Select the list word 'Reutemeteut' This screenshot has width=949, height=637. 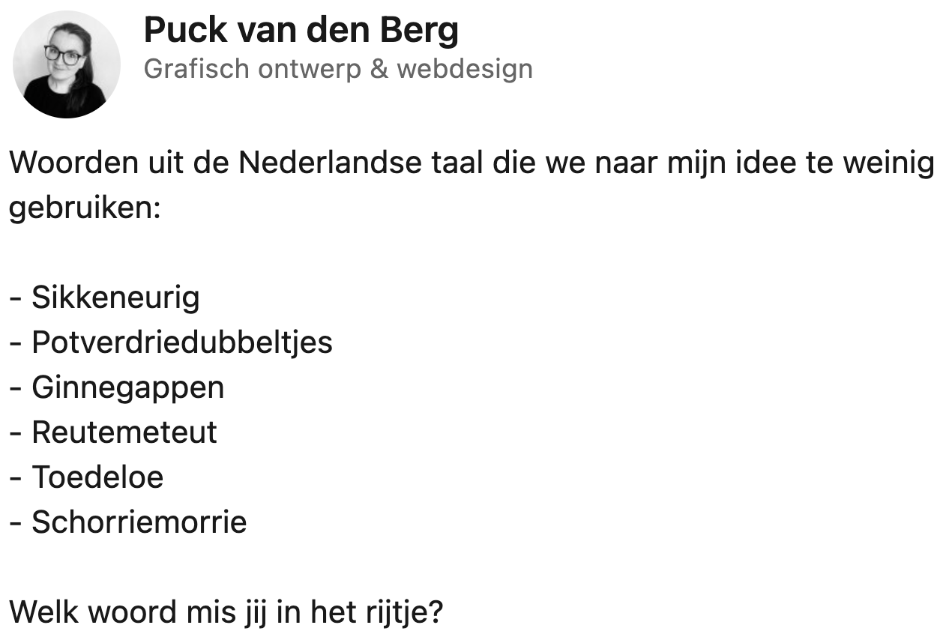[x=124, y=432]
